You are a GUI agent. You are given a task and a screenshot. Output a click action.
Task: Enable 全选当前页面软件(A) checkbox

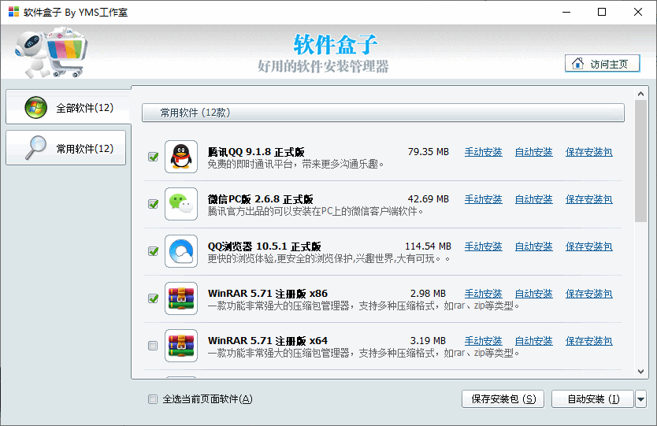pyautogui.click(x=153, y=399)
